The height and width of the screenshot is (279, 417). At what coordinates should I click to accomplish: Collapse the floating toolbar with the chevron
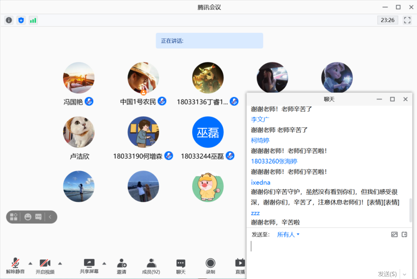(x=49, y=217)
